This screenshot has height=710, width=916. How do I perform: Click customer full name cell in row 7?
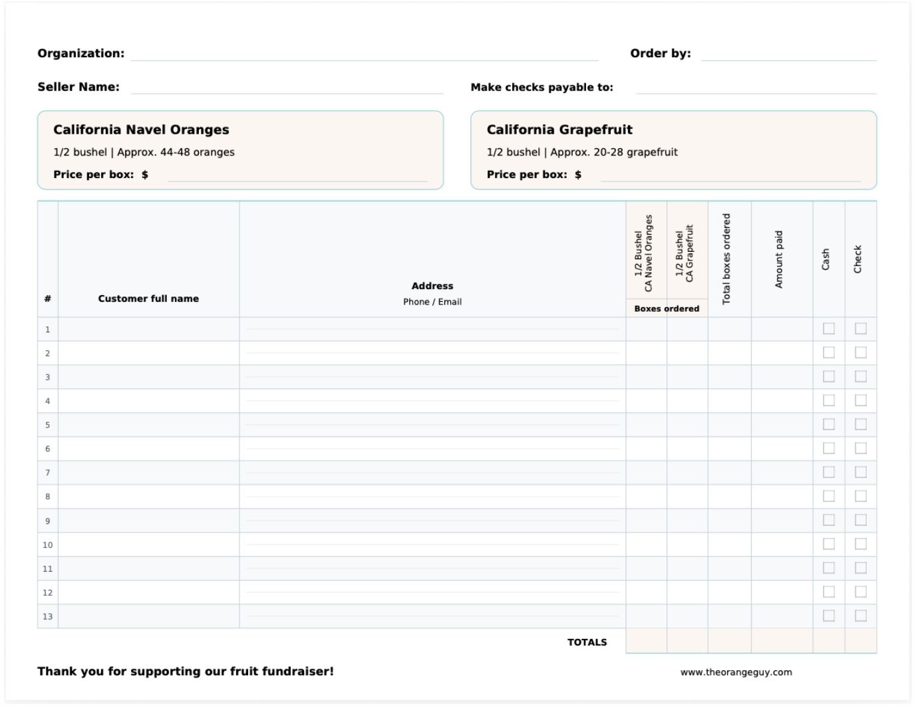coord(149,473)
